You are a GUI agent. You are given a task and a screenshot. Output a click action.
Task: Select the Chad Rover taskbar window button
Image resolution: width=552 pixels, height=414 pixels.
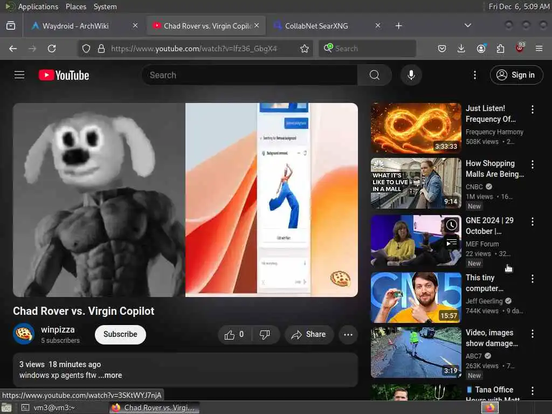[x=154, y=408]
